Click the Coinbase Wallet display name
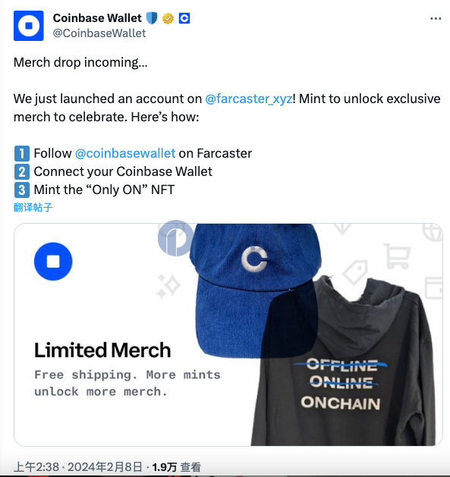Screen dimensions: 450x477 [97, 18]
